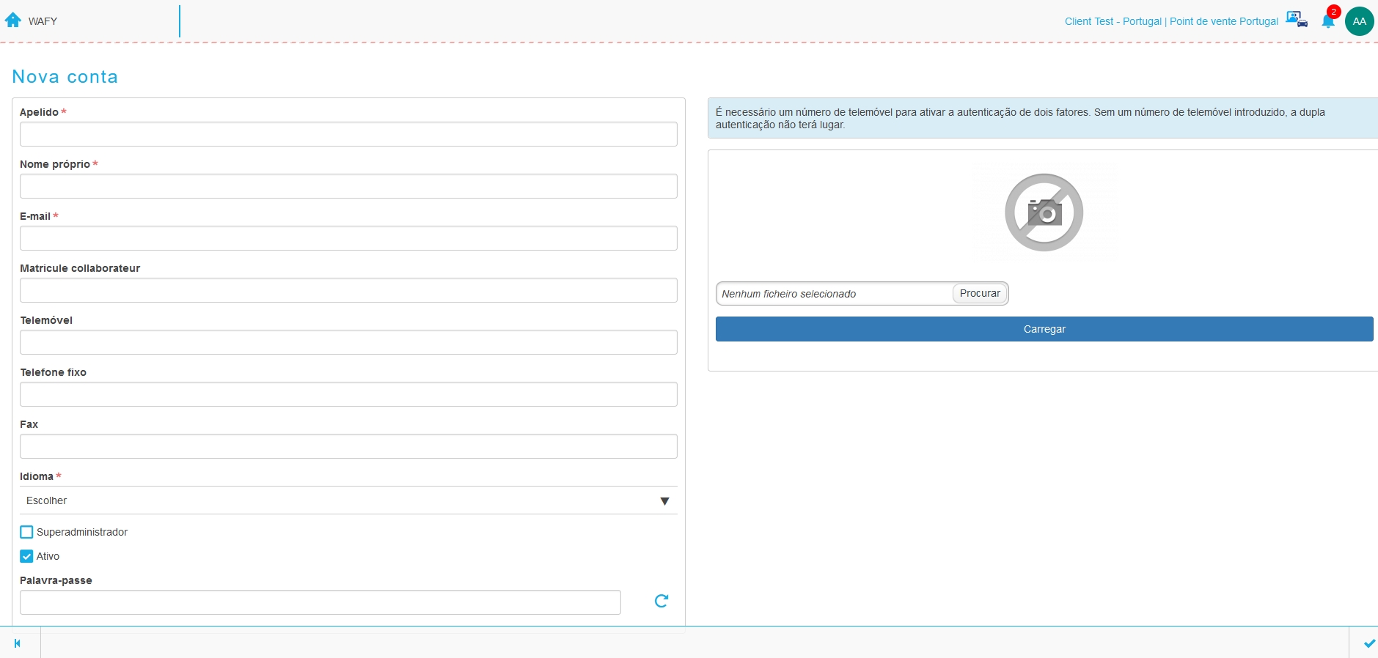
Task: Open the notifications bell
Action: 1328,21
